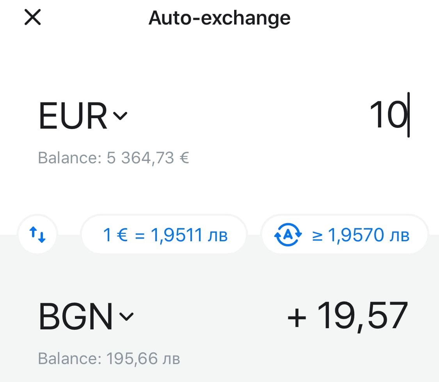Tap the circular auto-exchange A icon
The height and width of the screenshot is (382, 439).
coord(288,234)
